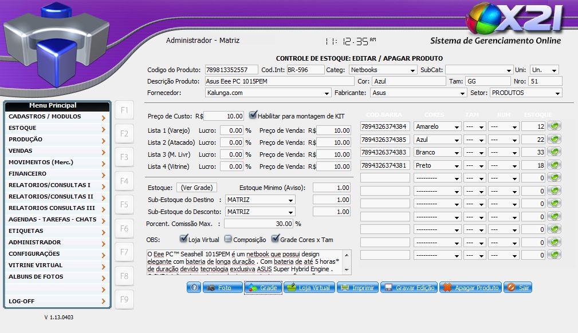Click the Ver Grade button
This screenshot has width=578, height=333.
tap(196, 188)
